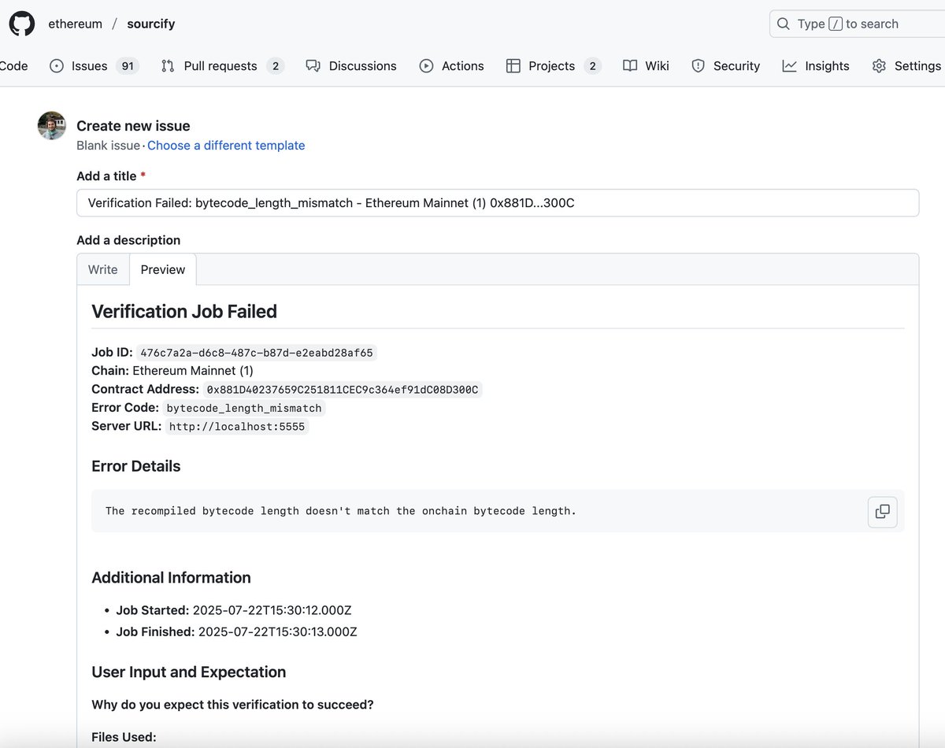The width and height of the screenshot is (945, 748).
Task: Open the Wiki tab
Action: tap(646, 66)
